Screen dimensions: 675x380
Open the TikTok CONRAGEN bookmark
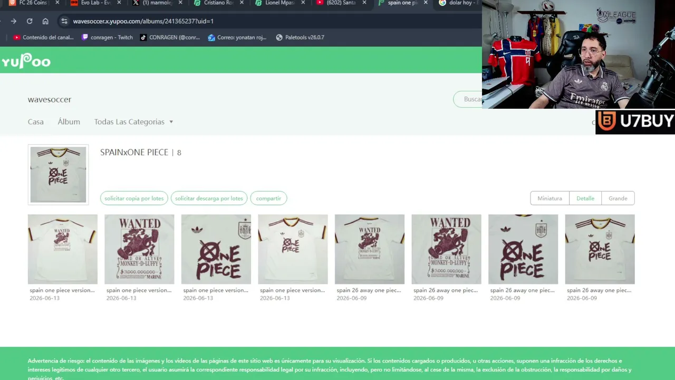[170, 37]
